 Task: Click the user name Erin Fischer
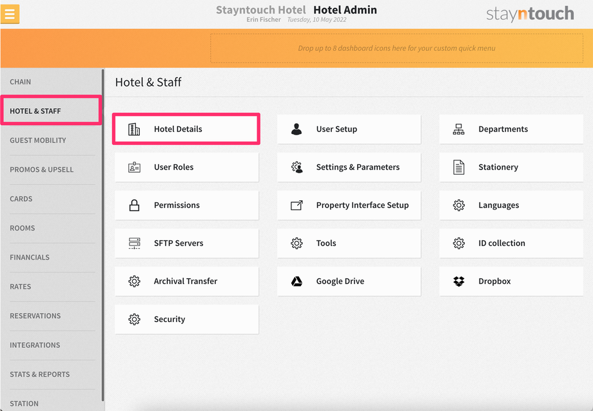264,20
